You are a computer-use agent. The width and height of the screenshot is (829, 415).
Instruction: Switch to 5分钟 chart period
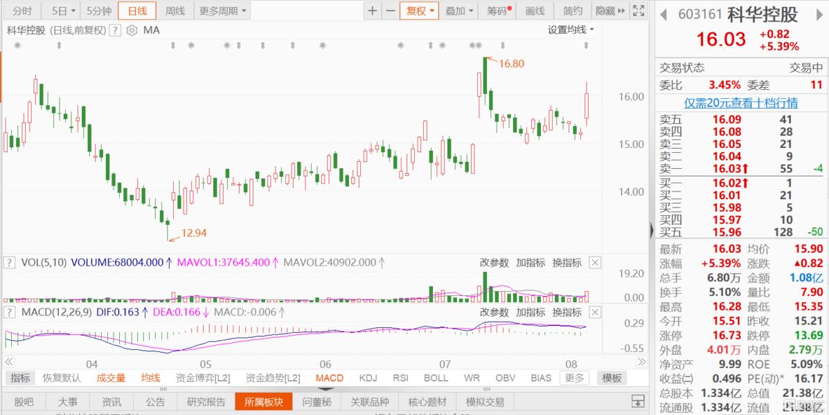point(99,10)
